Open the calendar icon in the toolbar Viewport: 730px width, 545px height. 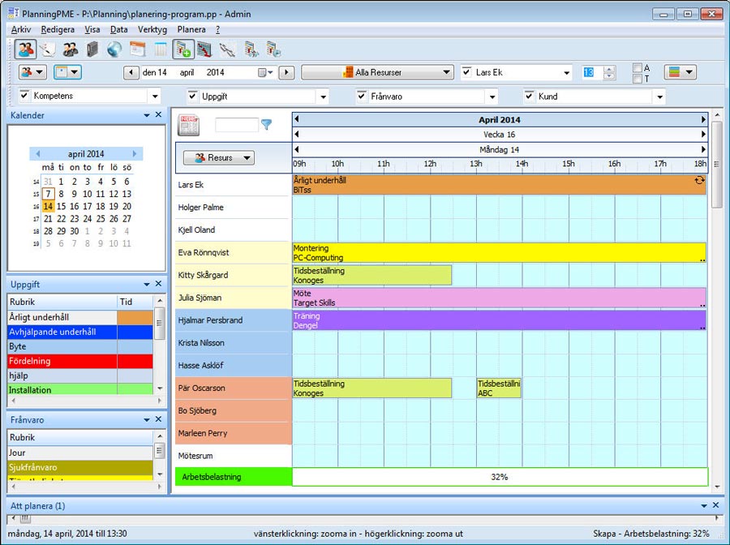click(x=135, y=49)
